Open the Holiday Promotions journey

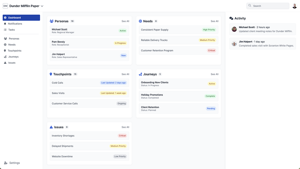click(178, 96)
